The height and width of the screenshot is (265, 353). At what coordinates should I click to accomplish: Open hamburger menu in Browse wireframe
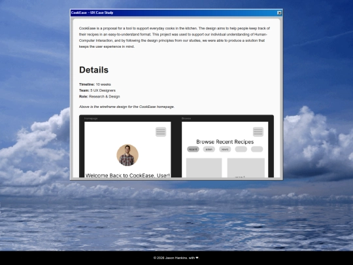[x=258, y=132]
